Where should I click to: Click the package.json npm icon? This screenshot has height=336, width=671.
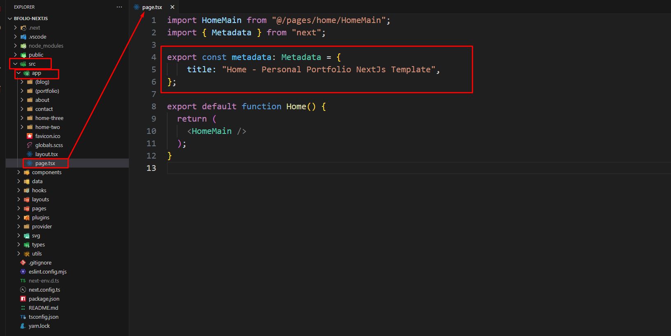tap(23, 299)
